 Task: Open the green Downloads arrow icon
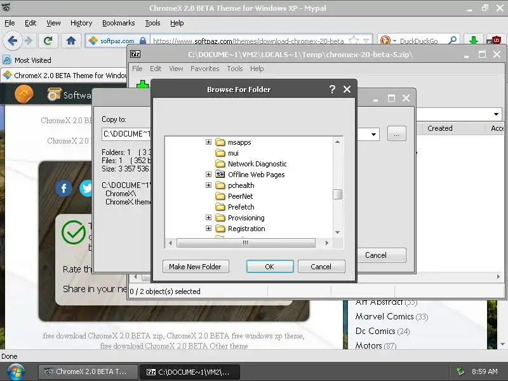(474, 41)
